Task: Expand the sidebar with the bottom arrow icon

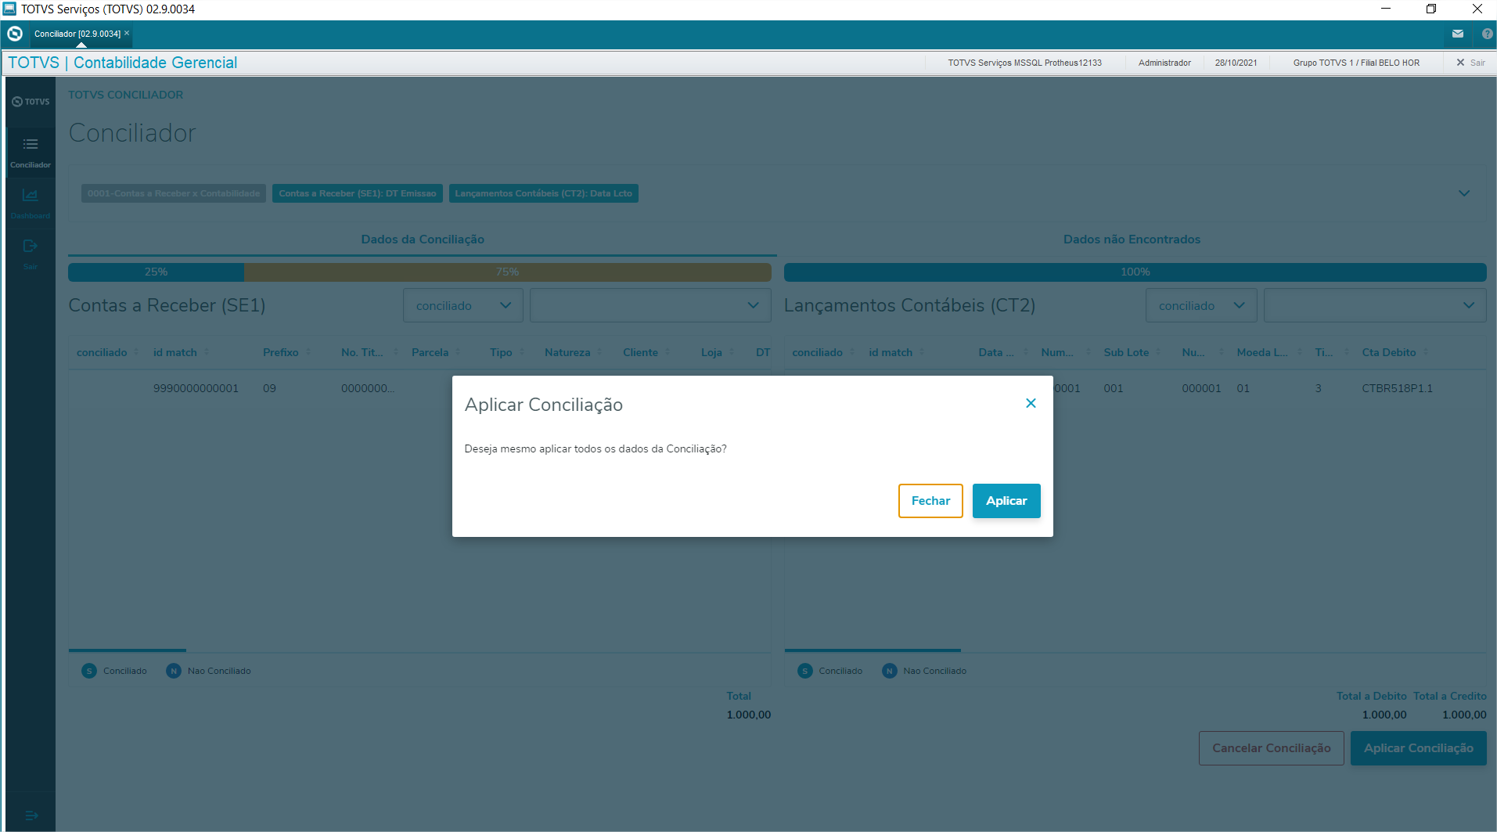Action: point(31,816)
